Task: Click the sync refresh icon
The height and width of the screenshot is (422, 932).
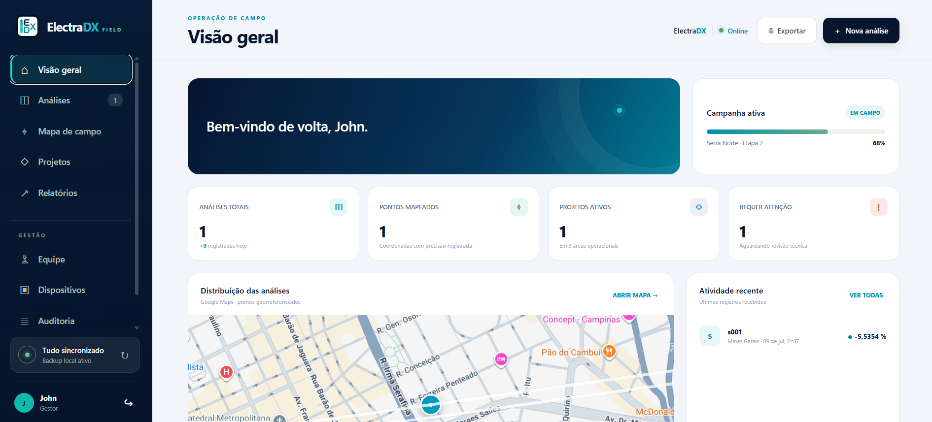Action: 125,355
